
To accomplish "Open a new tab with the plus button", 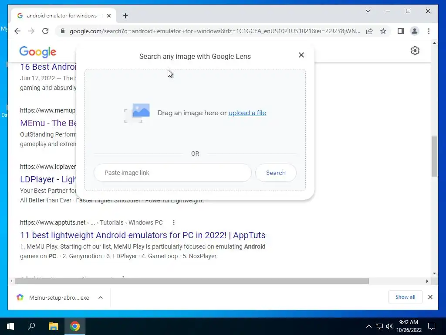I will [x=125, y=16].
